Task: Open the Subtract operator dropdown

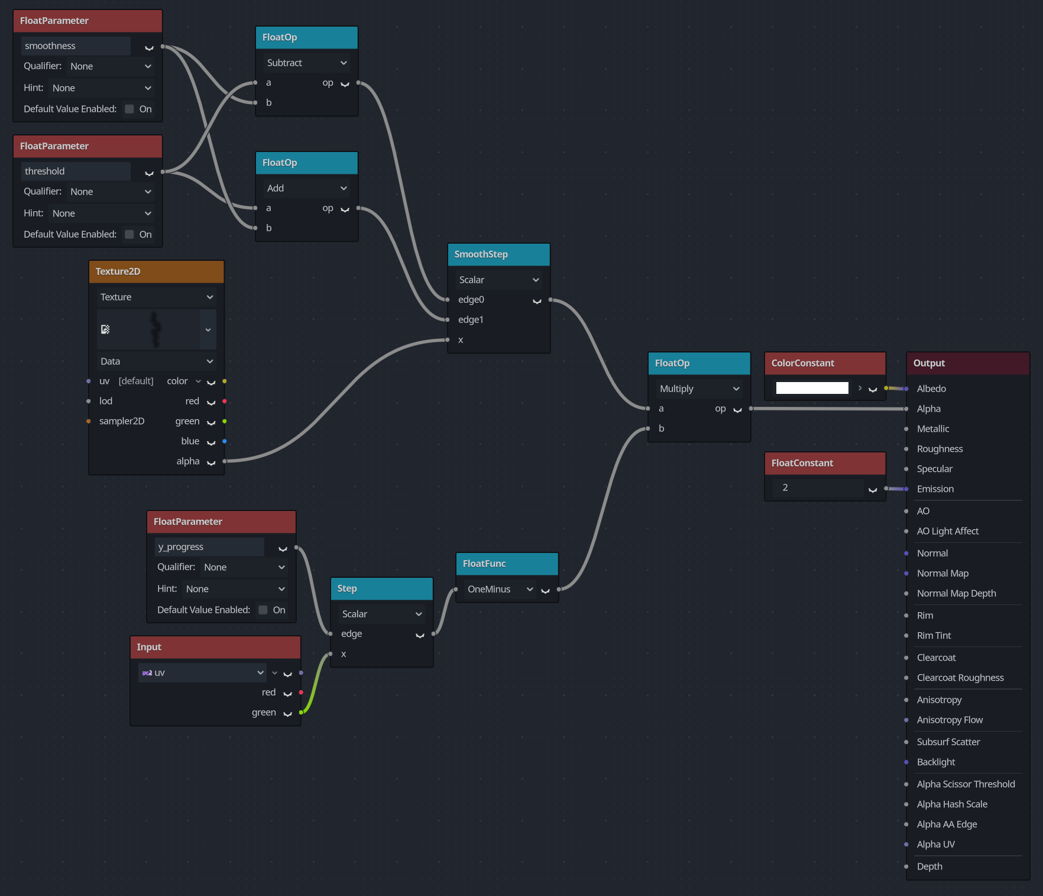Action: (x=307, y=63)
